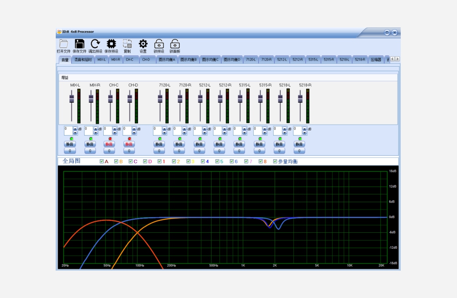Open the MIX-L tab

click(102, 60)
